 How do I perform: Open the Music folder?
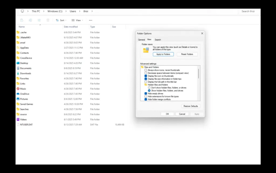tap(24, 88)
